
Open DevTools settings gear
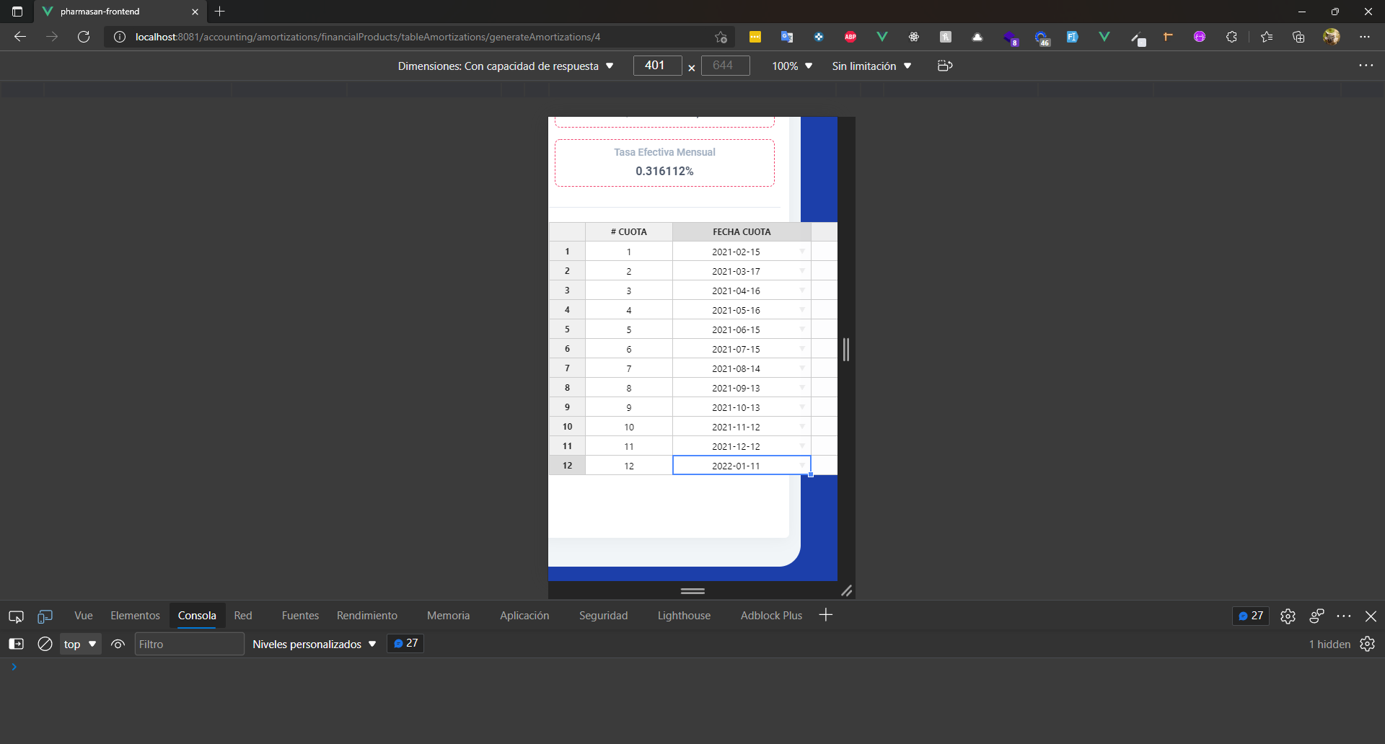1288,616
